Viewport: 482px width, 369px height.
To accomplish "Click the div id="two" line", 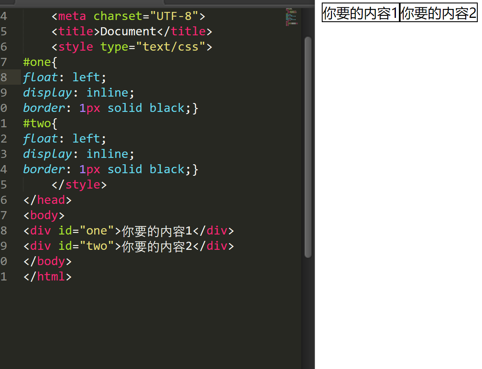I will [129, 246].
